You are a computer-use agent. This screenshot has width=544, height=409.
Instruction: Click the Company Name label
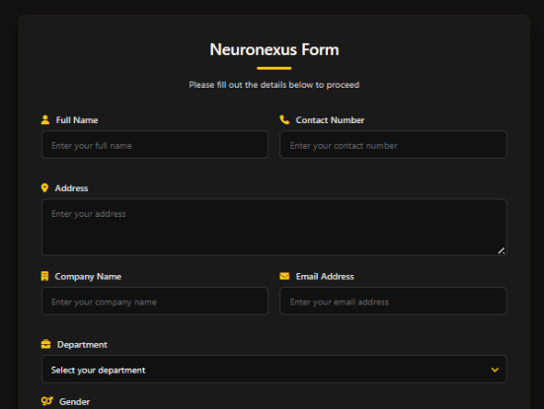88,277
